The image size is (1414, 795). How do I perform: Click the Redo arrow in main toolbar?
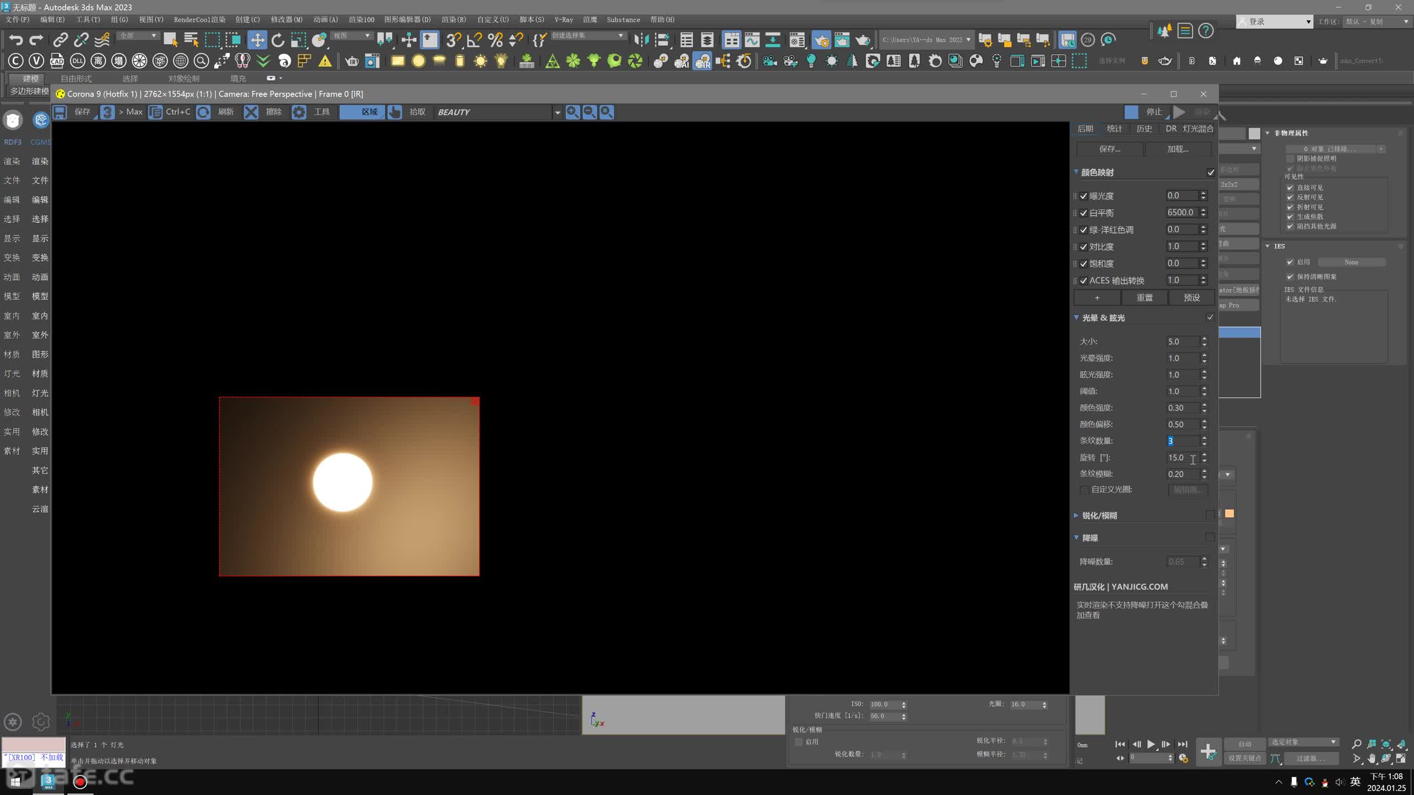(36, 40)
